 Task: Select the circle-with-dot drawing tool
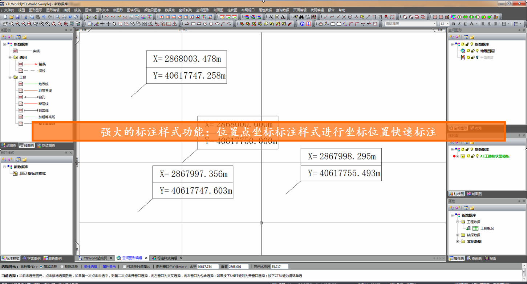(x=350, y=17)
